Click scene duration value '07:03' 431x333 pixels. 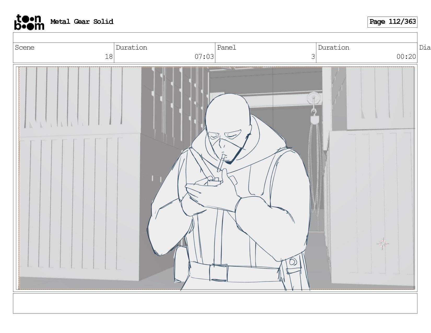point(204,56)
